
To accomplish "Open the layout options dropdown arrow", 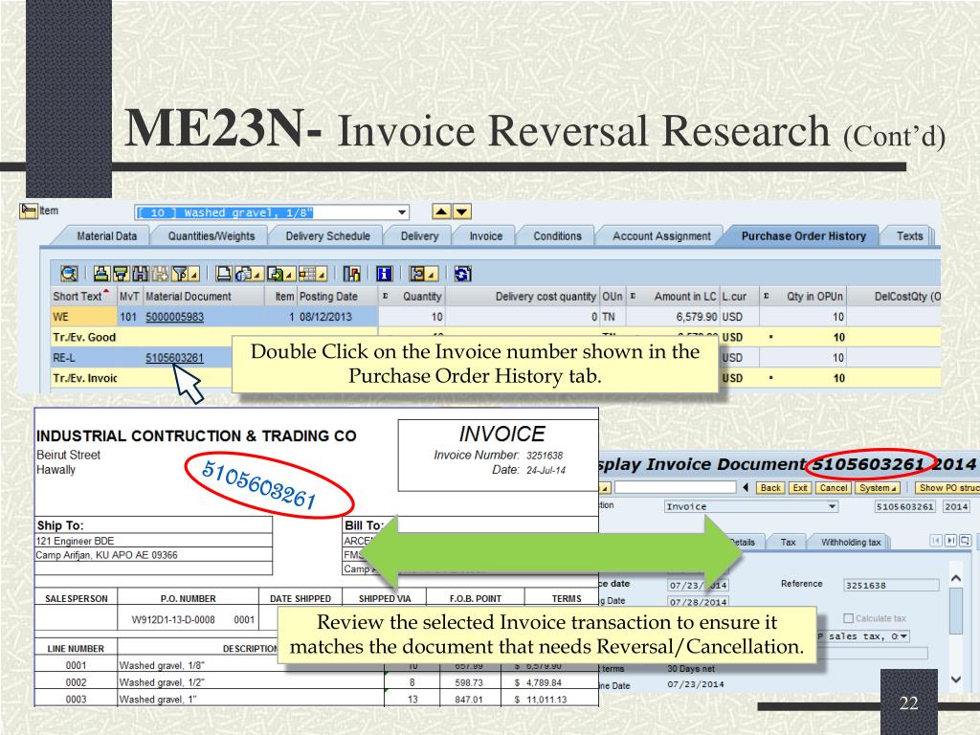I will (322, 275).
